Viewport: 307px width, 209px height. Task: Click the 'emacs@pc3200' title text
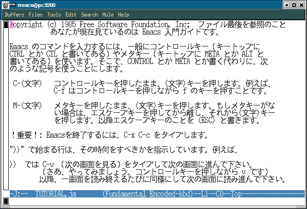(x=36, y=5)
